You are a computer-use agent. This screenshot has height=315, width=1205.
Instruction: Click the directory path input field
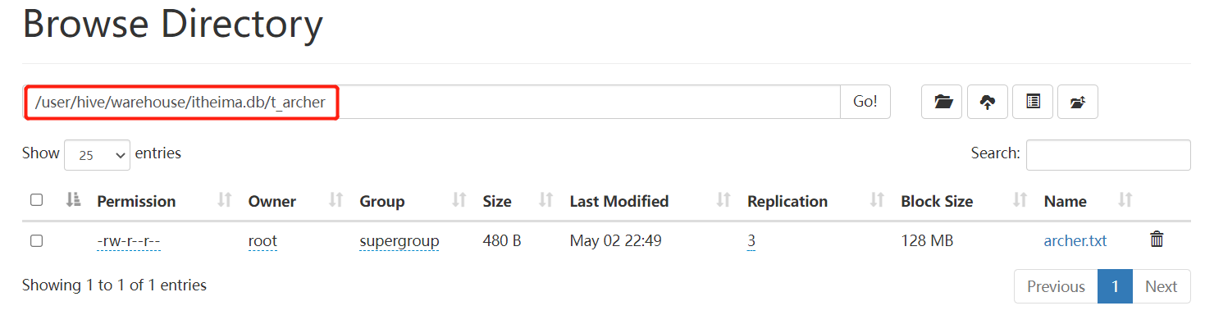click(432, 102)
